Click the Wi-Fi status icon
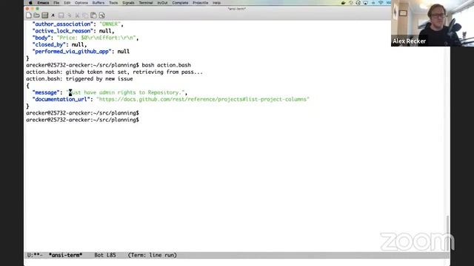The height and width of the screenshot is (266, 474). 381,3
